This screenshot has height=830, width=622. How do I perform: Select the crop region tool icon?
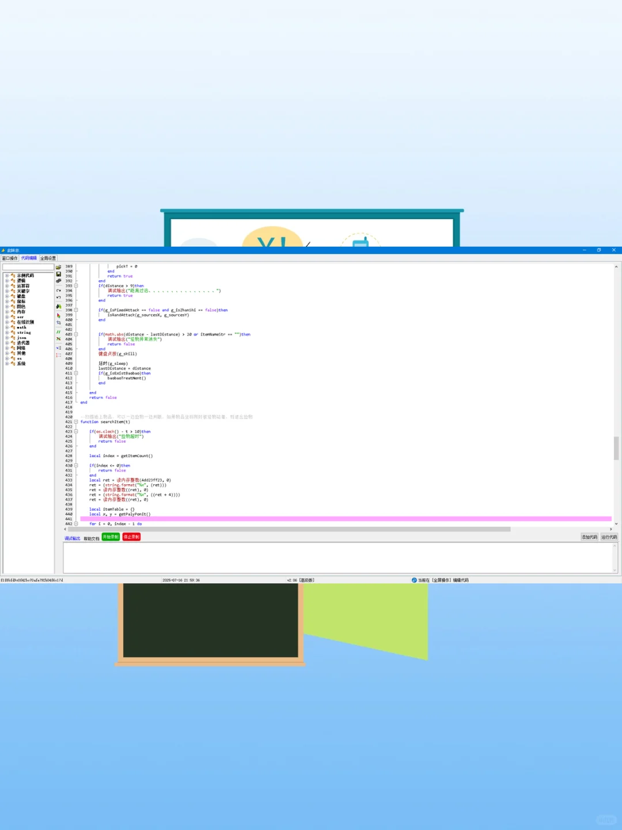click(x=58, y=323)
